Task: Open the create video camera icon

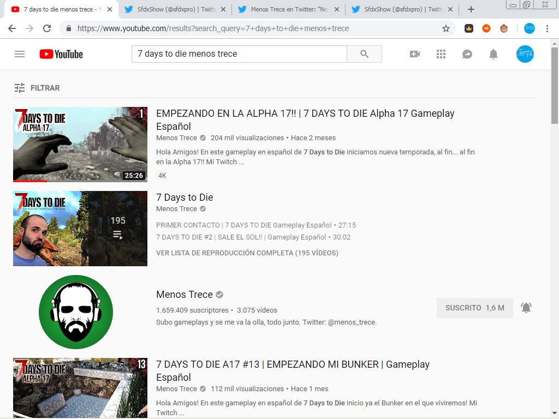Action: point(415,54)
